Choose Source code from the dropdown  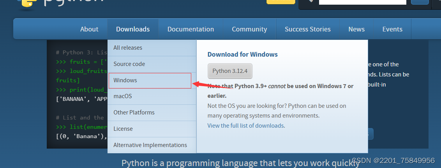click(x=152, y=64)
